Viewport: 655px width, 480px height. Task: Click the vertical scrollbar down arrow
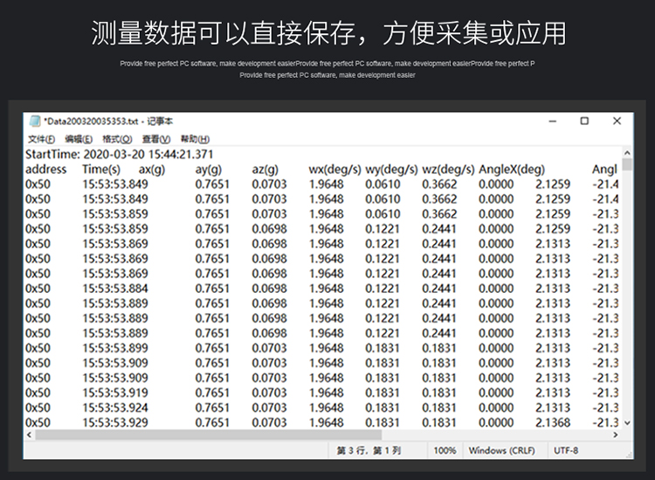(626, 422)
